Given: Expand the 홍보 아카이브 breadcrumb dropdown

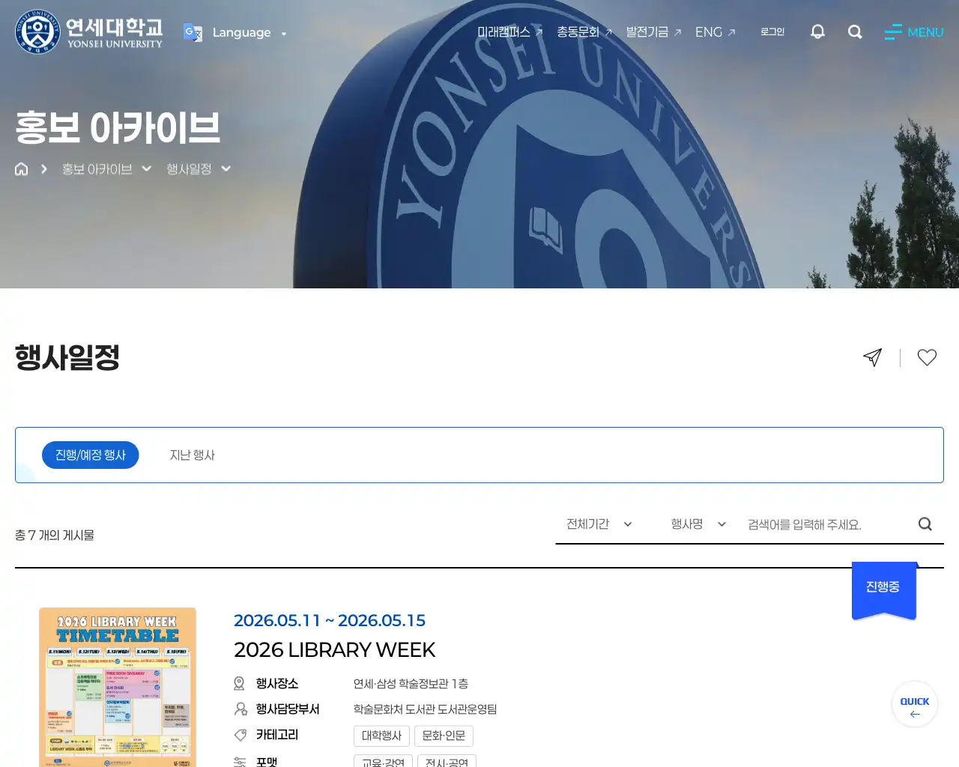Looking at the screenshot, I should 106,169.
